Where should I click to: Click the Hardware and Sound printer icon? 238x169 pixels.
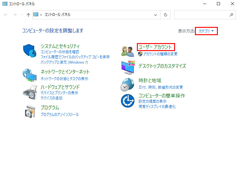tap(30, 92)
